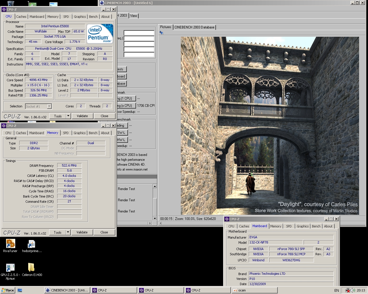Image resolution: width=368 pixels, height=294 pixels.
Task: Select the FSB:DRAM ratio 5:8
Action: tap(69, 171)
